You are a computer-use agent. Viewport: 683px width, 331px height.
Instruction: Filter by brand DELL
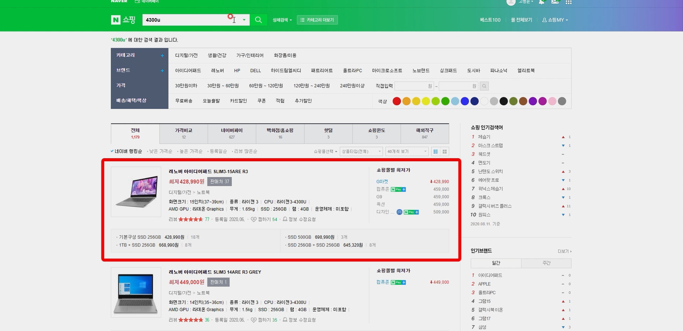pyautogui.click(x=255, y=70)
